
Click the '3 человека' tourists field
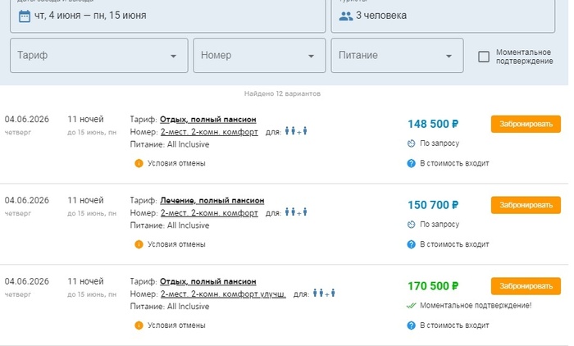click(449, 15)
